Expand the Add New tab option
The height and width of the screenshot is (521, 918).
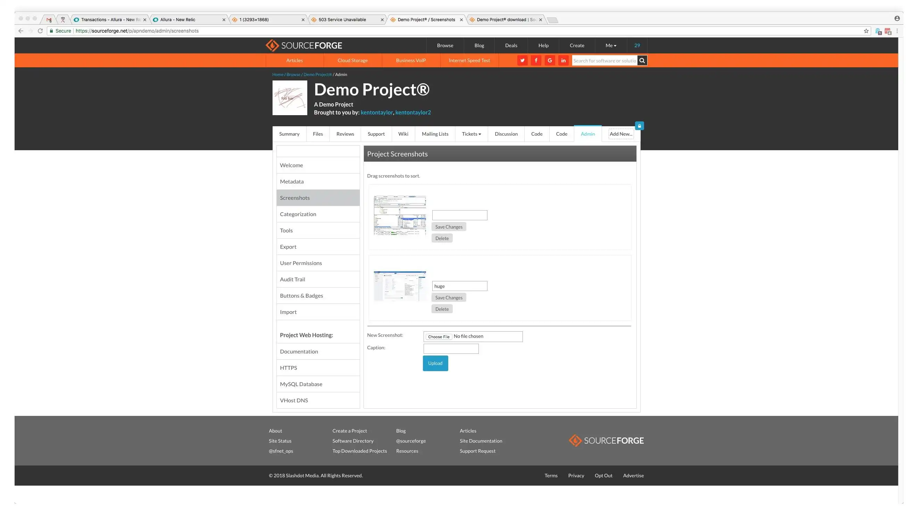pyautogui.click(x=620, y=134)
